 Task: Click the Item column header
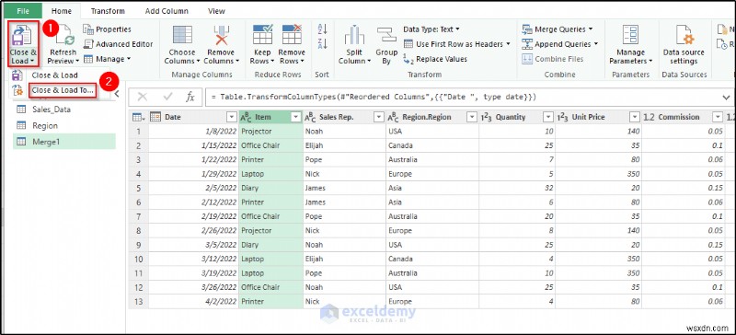point(270,117)
